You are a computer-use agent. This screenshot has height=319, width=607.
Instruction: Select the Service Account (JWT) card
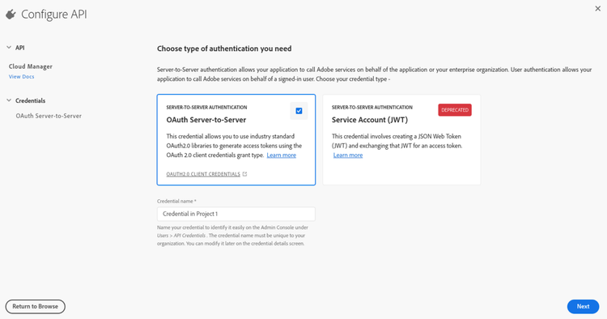401,140
